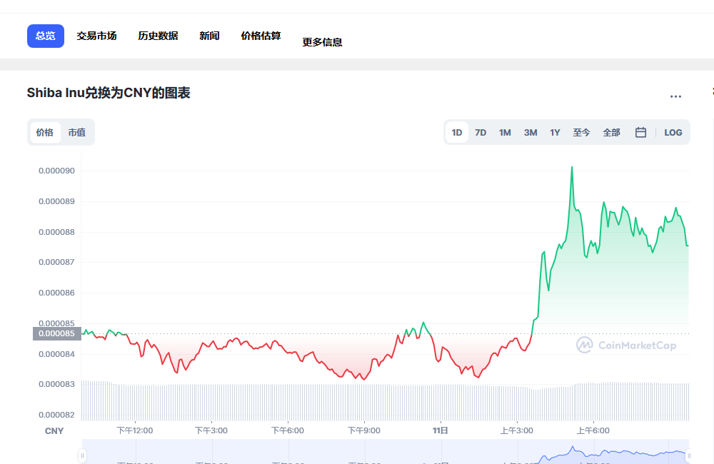Open the calendar date picker icon
The width and height of the screenshot is (714, 464).
(x=640, y=133)
